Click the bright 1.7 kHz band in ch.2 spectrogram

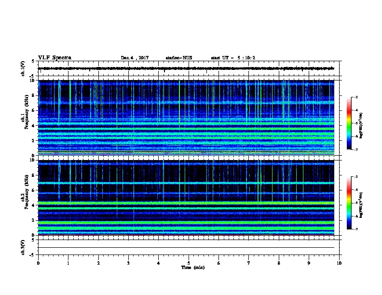point(186,223)
